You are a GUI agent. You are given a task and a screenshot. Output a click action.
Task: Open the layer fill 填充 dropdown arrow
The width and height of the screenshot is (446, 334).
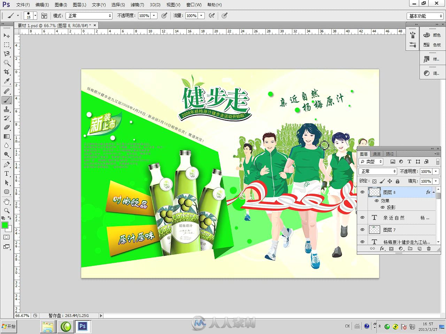point(436,181)
